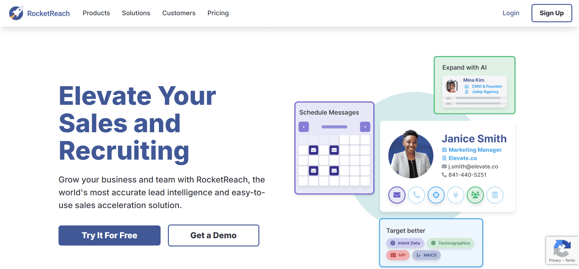
Task: Click the Mina Kim name
Action: point(474,80)
